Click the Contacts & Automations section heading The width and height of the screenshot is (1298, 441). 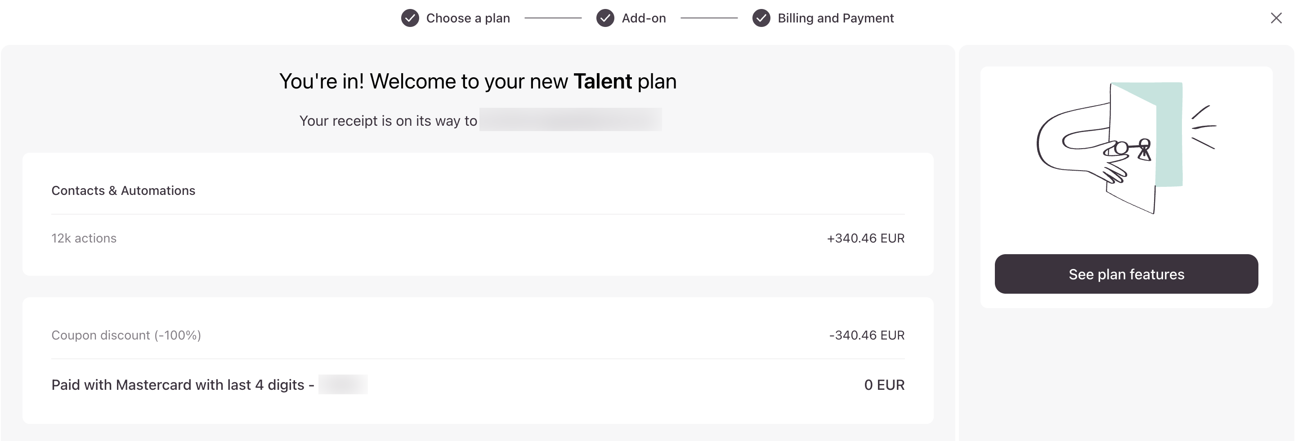123,190
